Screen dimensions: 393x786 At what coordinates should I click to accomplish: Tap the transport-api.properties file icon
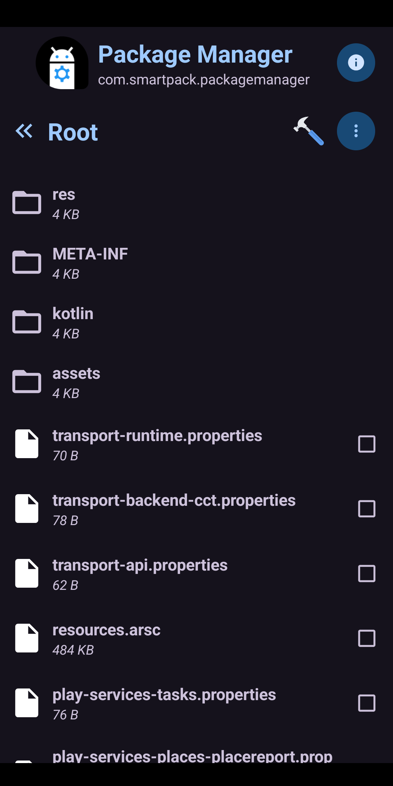27,573
